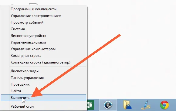Open Программы и компоненты menu entry

(x=44, y=9)
